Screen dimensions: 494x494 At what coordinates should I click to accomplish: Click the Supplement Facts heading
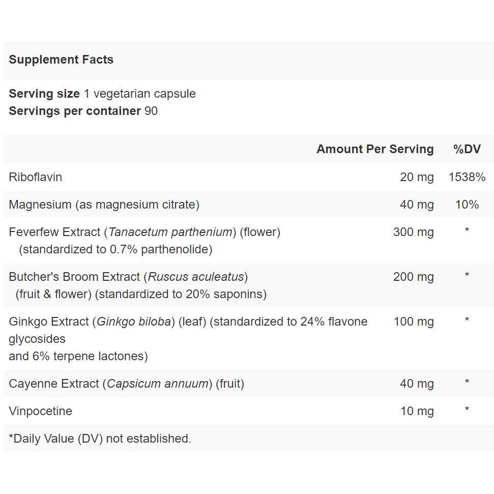61,60
